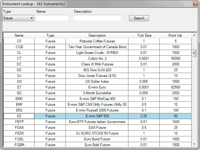Close the Instrument Lookup window

point(195,4)
